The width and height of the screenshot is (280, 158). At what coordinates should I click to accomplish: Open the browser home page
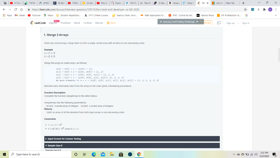coord(21,10)
